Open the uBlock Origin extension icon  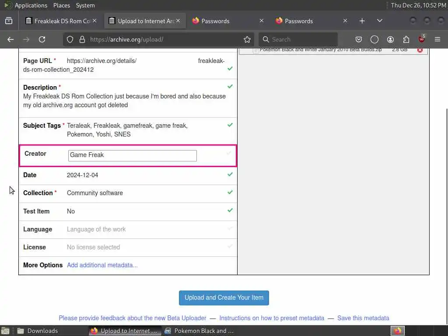pyautogui.click(x=422, y=39)
